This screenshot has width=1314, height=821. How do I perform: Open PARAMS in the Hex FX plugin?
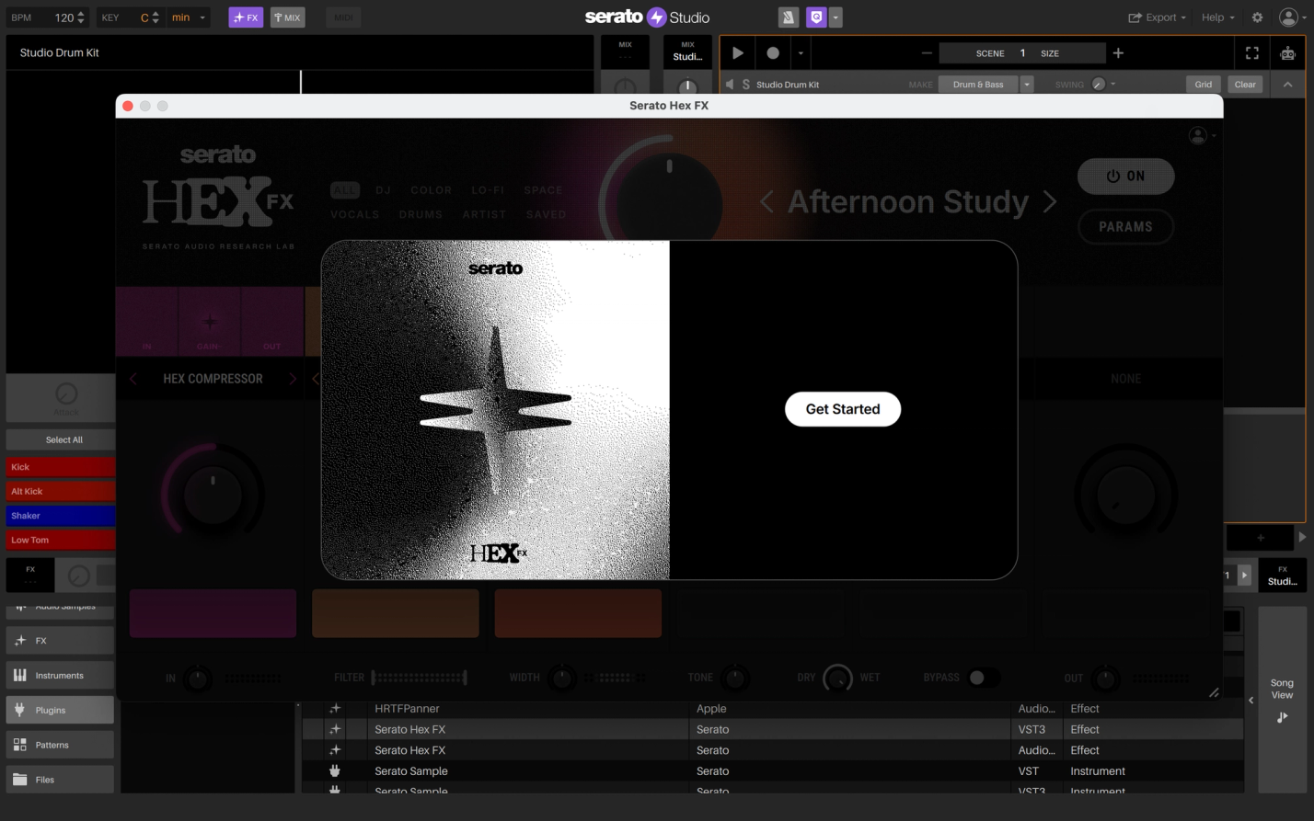pyautogui.click(x=1124, y=227)
